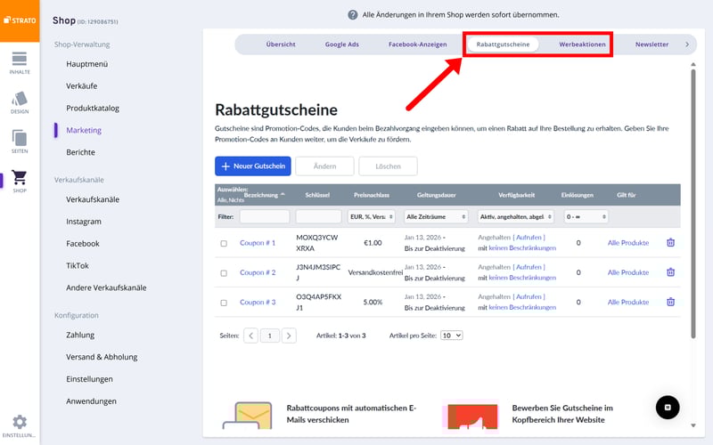Open Einstellungen gear icon at bottom left

coord(20,425)
